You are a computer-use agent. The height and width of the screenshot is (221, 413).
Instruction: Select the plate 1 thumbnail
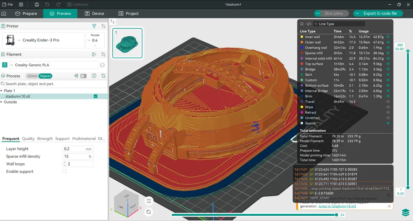[x=127, y=43]
